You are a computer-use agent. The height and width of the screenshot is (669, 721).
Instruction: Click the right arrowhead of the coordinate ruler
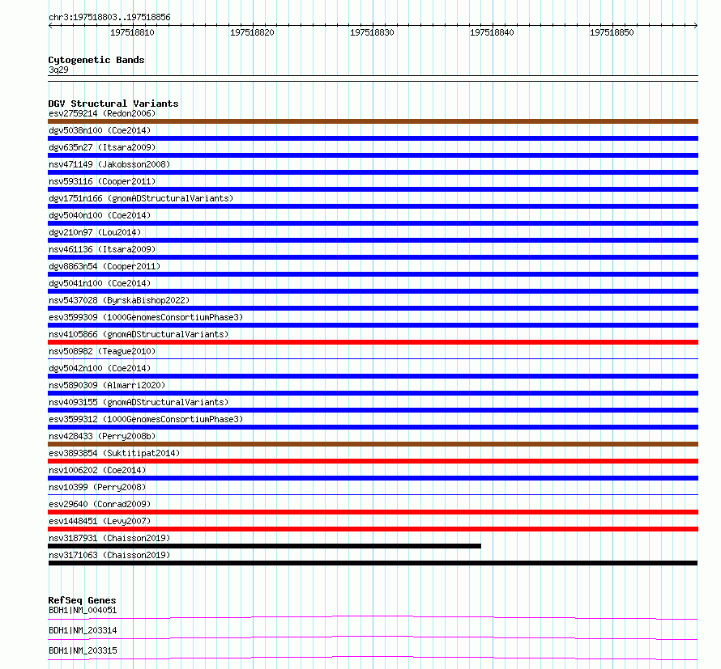click(696, 26)
